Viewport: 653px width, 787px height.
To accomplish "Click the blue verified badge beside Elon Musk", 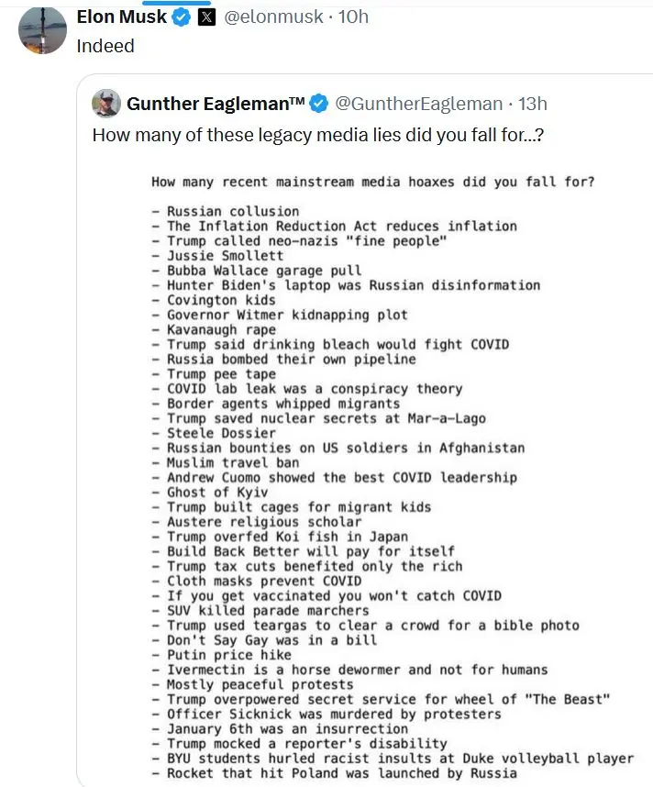I will [x=182, y=17].
